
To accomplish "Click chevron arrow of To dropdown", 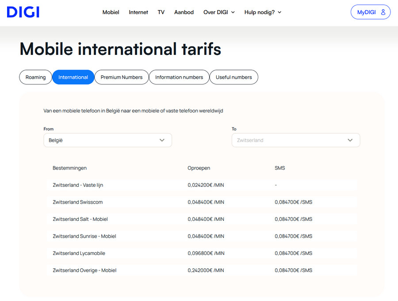I will 350,140.
